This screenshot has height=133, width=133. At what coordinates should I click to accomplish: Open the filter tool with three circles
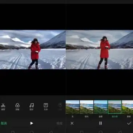click(17, 106)
